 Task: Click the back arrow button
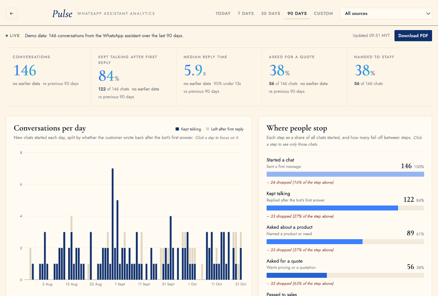(12, 14)
